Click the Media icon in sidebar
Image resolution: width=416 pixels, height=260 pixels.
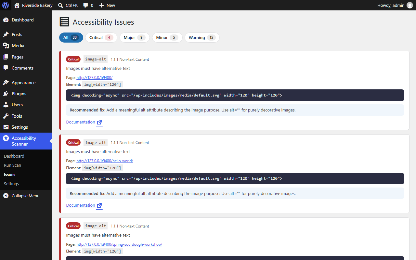[x=6, y=45]
